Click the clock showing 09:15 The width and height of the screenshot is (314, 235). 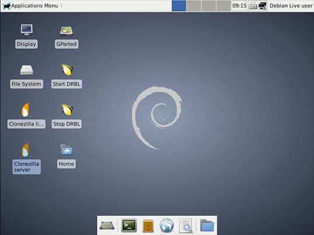(239, 6)
